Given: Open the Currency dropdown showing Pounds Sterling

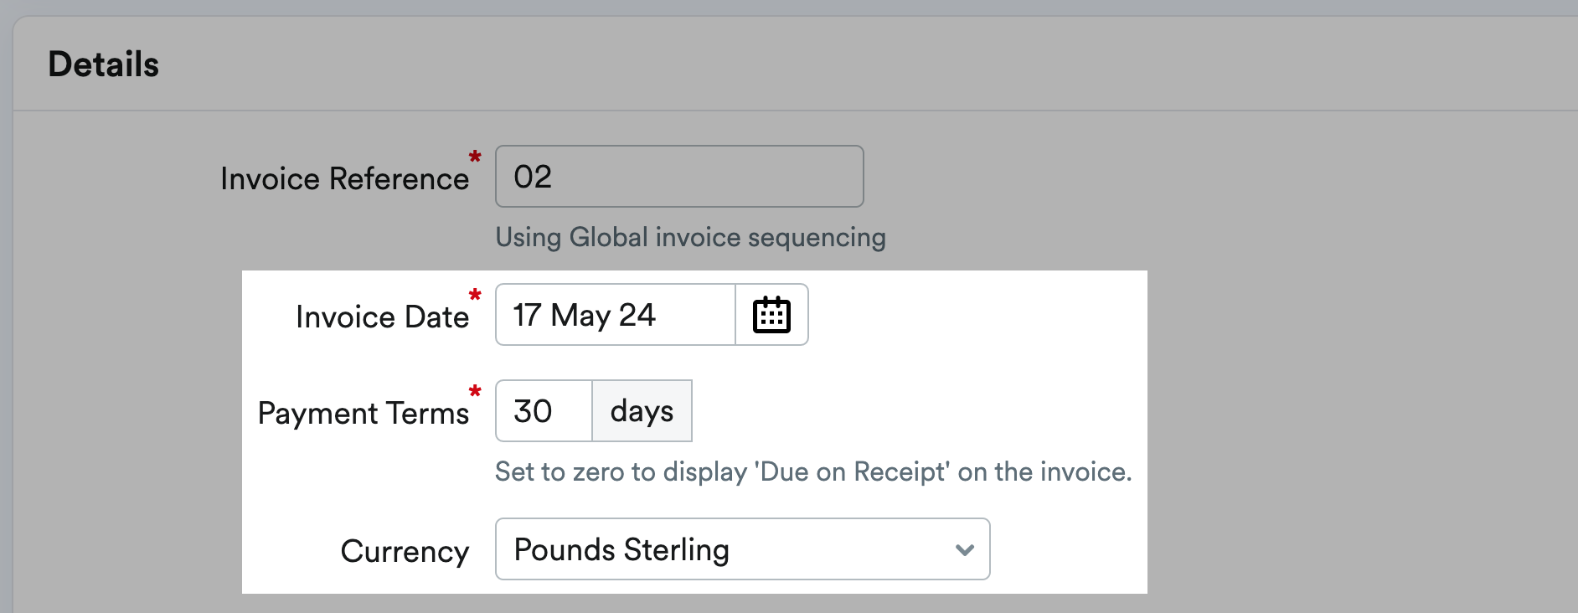Looking at the screenshot, I should 743,549.
